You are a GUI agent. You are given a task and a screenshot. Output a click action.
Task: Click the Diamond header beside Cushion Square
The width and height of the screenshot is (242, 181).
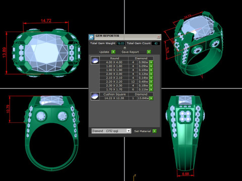141,94
